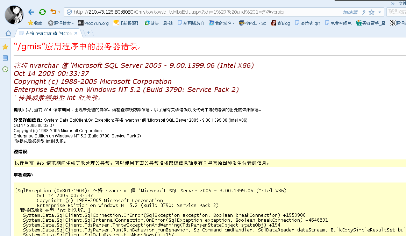Open the 免费空间免 bookmark
Screen dimensions: 406x236
point(338,23)
